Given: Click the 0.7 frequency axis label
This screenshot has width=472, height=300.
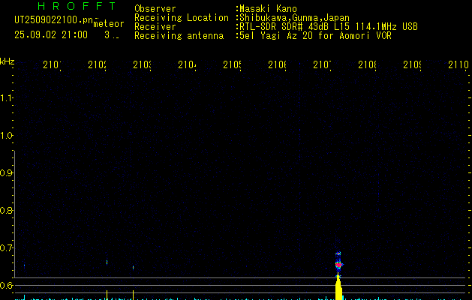Looking at the screenshot, I should [x=5, y=247].
